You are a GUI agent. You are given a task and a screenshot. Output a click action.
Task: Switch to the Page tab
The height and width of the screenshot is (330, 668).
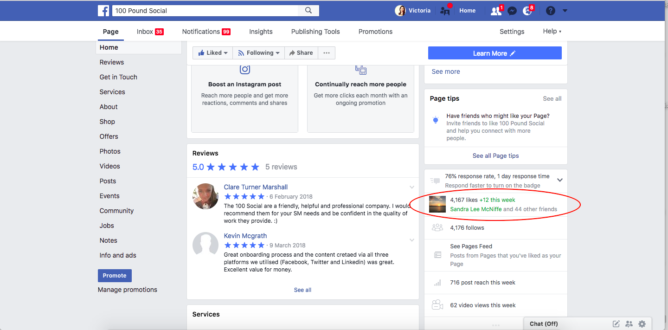pos(111,32)
